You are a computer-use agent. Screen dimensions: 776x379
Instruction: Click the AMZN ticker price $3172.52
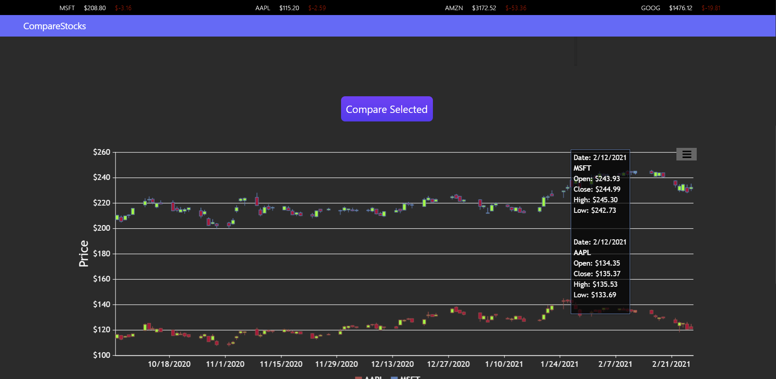click(484, 8)
